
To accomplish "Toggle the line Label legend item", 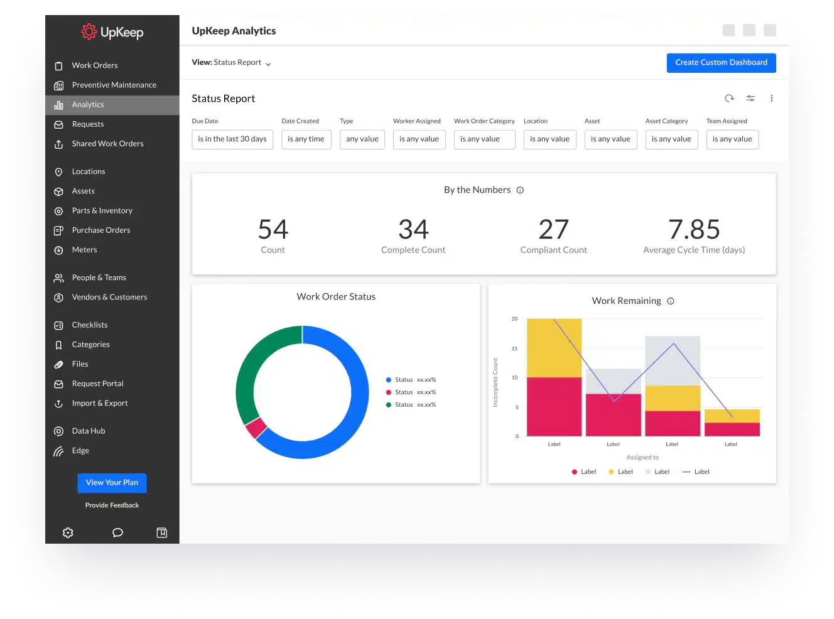I will point(696,472).
